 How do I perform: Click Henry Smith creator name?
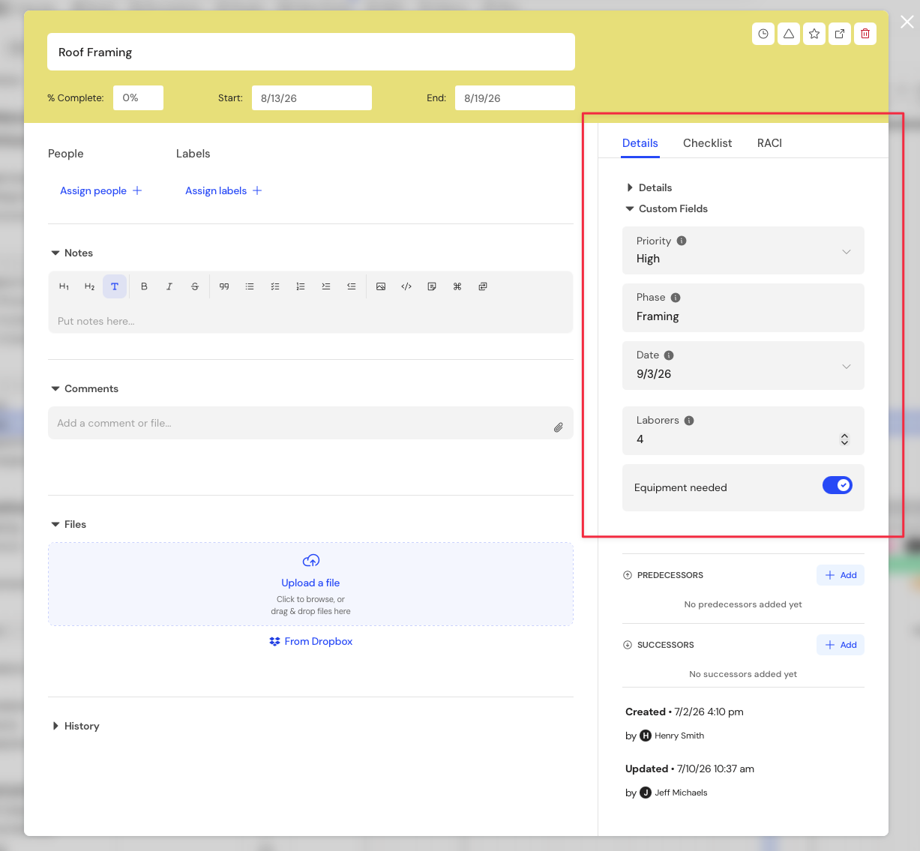(x=679, y=736)
